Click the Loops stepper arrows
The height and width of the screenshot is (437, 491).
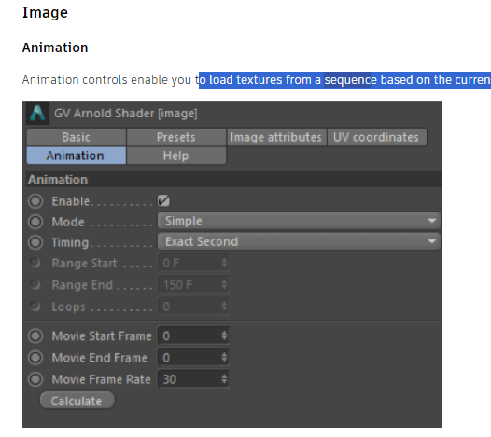(224, 307)
